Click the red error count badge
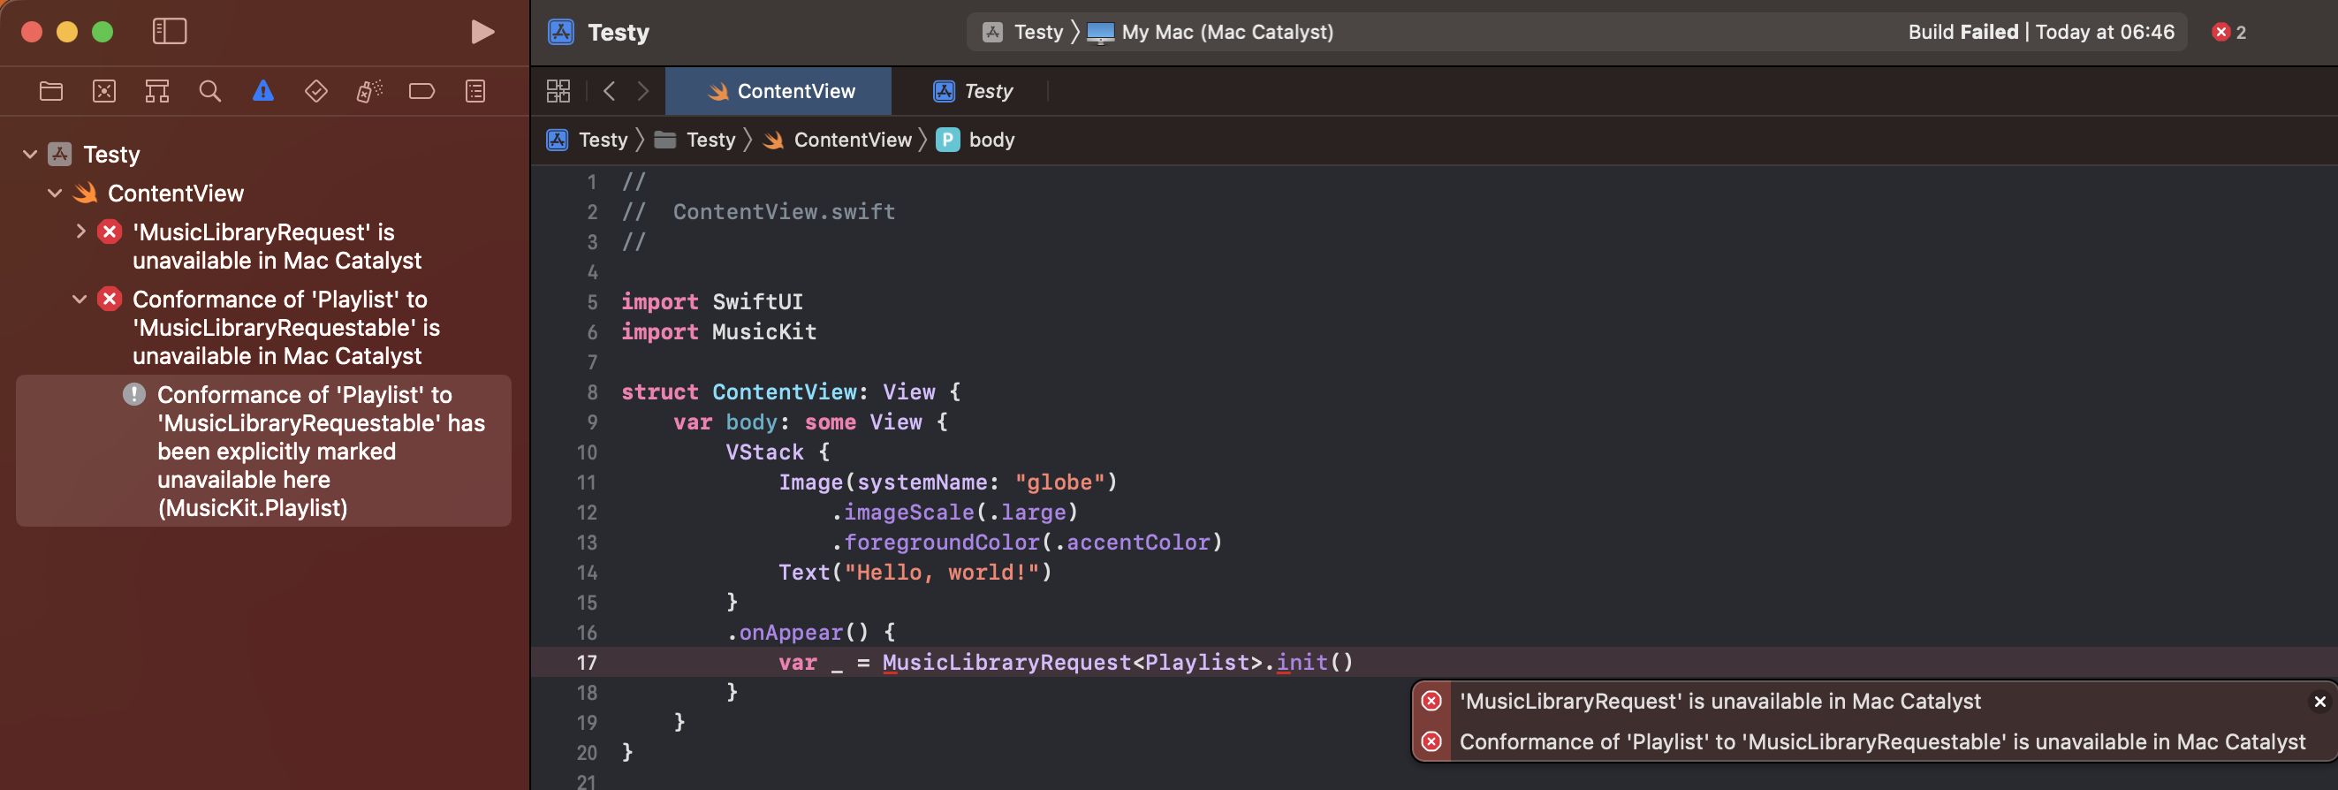The height and width of the screenshot is (790, 2338). point(2228,32)
